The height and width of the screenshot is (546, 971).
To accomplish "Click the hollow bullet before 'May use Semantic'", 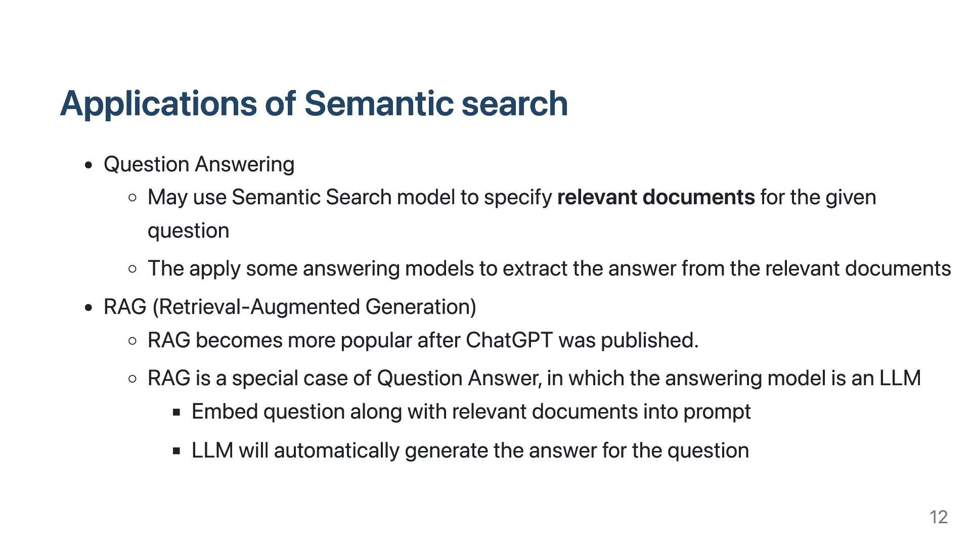I will [133, 198].
